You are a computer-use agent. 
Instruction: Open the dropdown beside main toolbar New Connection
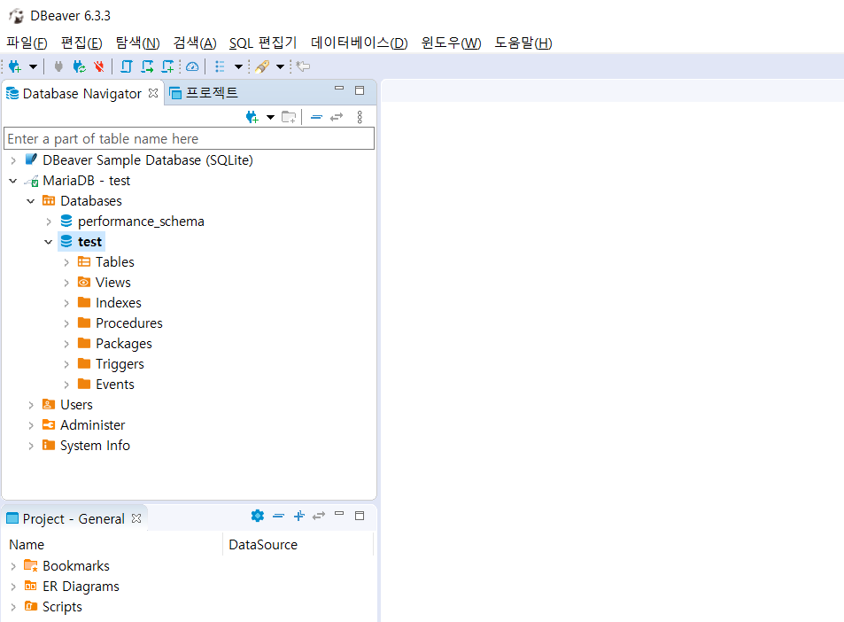pos(33,66)
